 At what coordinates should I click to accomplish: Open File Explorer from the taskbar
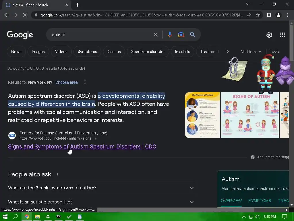[x=37, y=217]
